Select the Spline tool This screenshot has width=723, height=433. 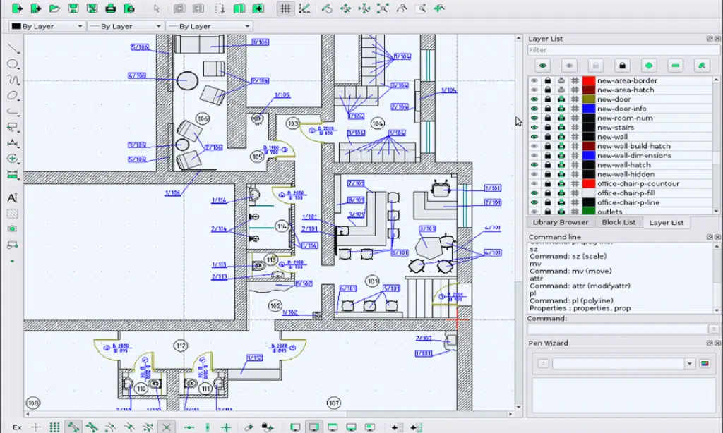point(11,80)
